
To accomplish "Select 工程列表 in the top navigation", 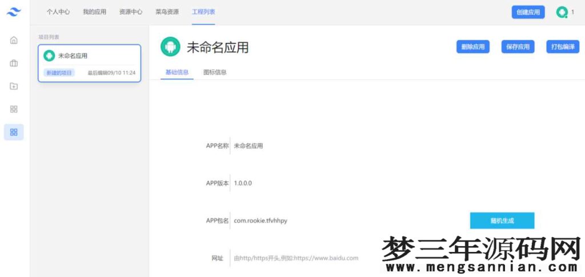I will click(203, 12).
